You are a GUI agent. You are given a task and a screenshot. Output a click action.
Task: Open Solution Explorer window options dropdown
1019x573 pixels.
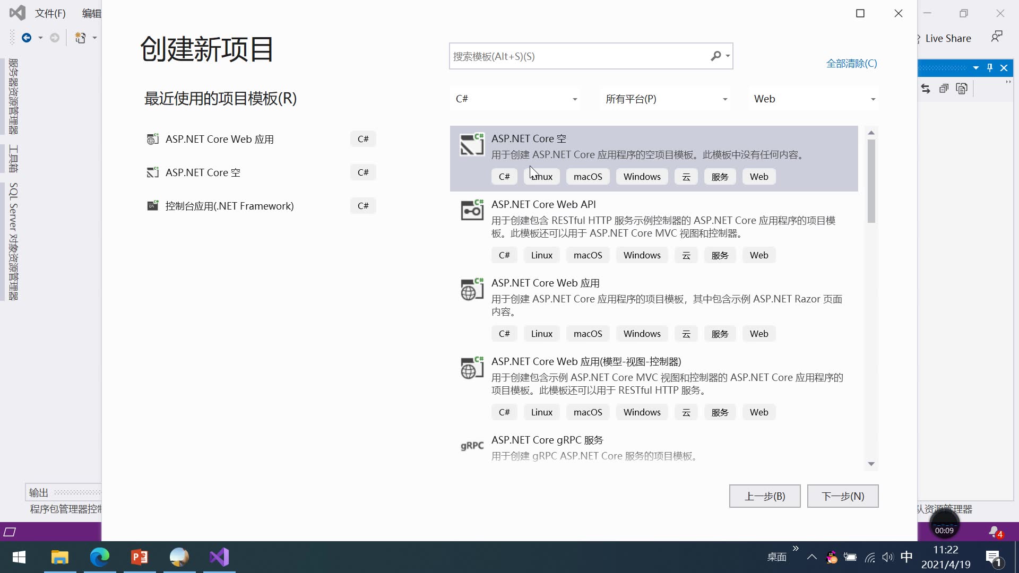click(x=975, y=68)
